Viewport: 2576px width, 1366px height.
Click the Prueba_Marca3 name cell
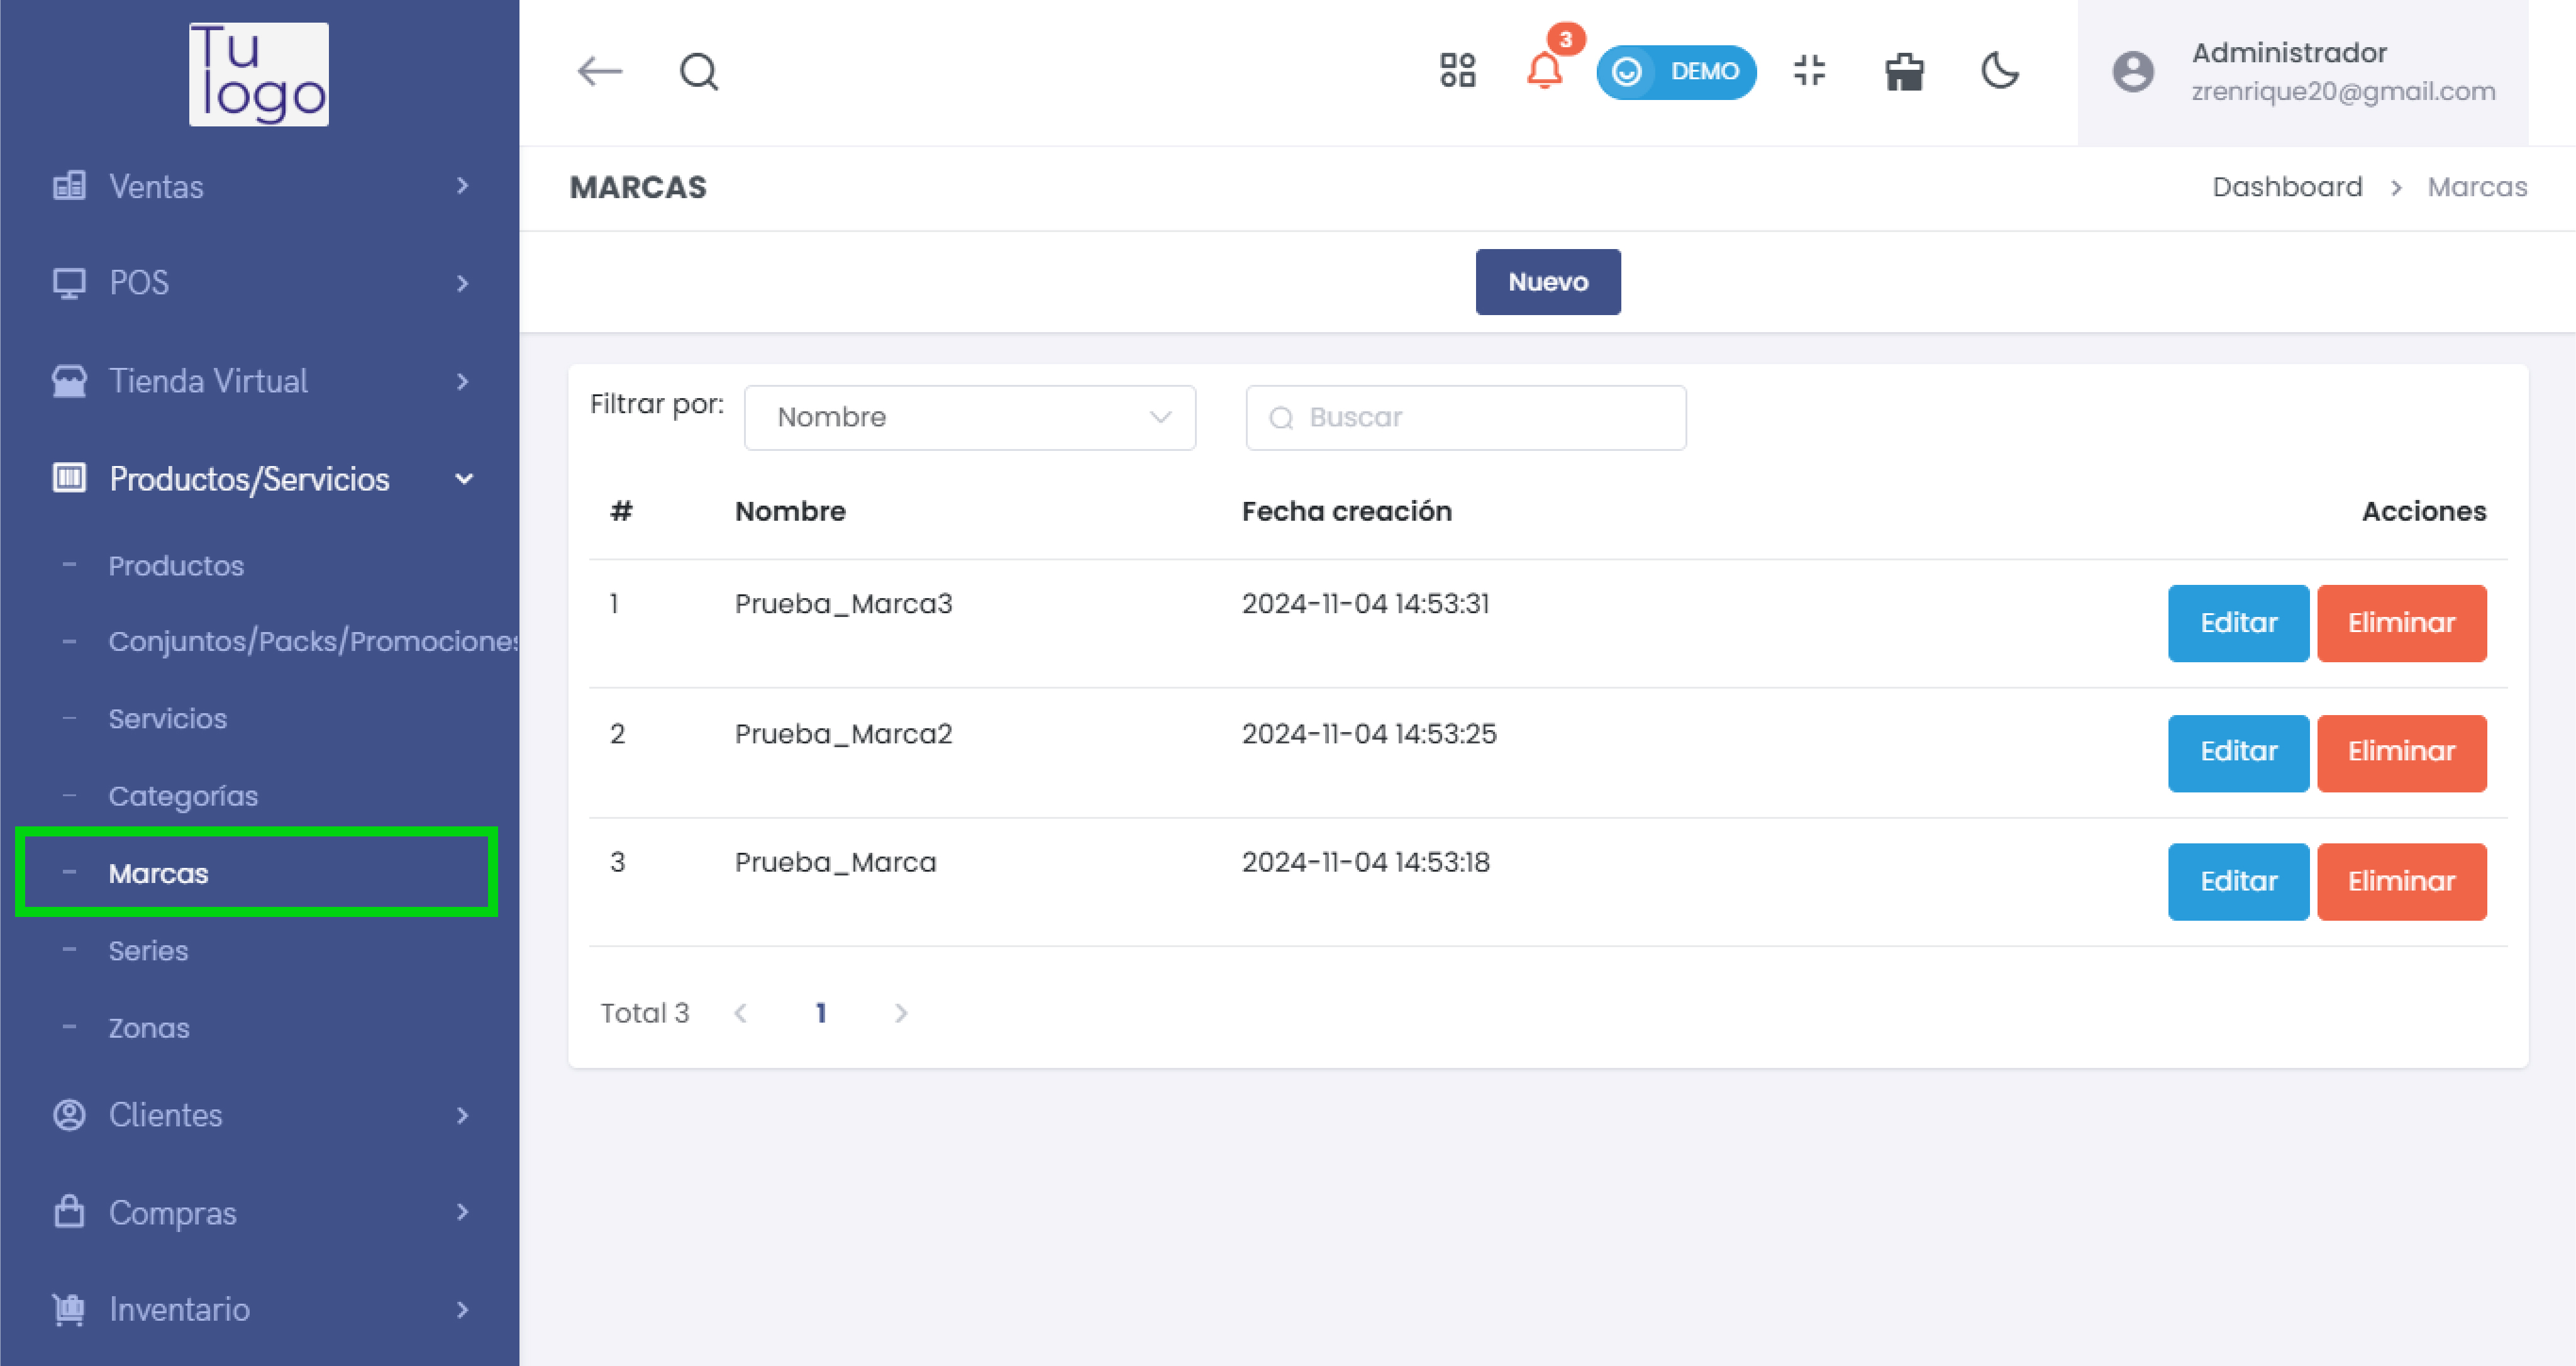click(843, 604)
